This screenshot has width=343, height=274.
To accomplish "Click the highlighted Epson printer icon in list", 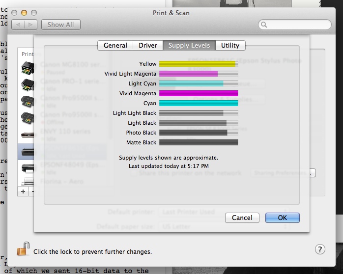I will (28, 152).
